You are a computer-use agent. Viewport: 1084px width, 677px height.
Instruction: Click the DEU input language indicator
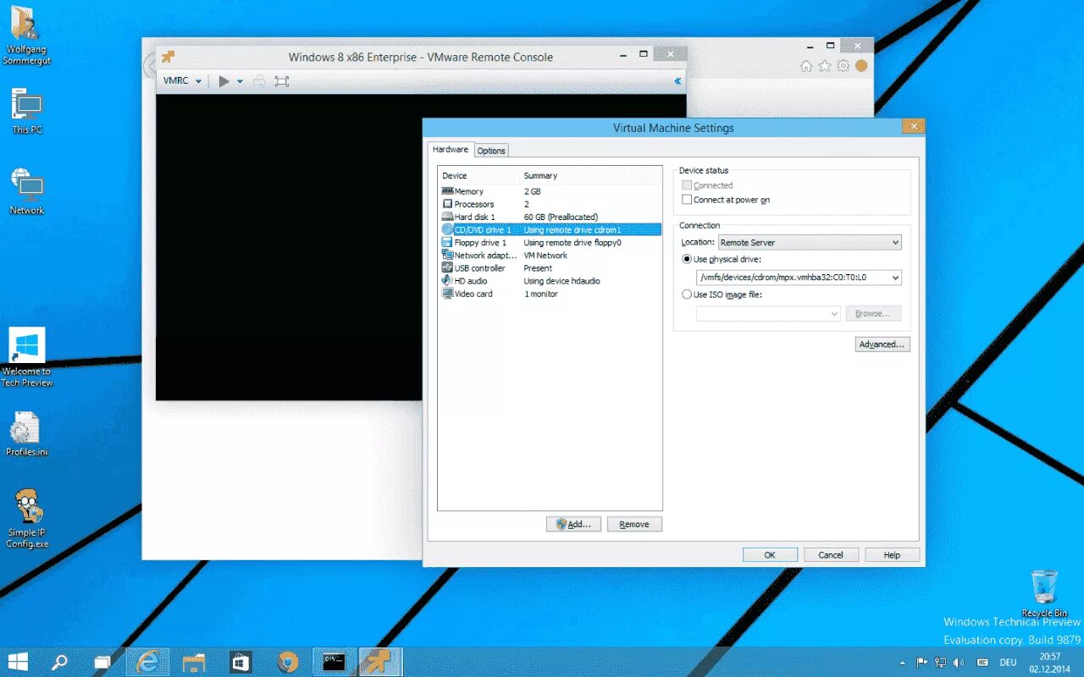click(1008, 663)
